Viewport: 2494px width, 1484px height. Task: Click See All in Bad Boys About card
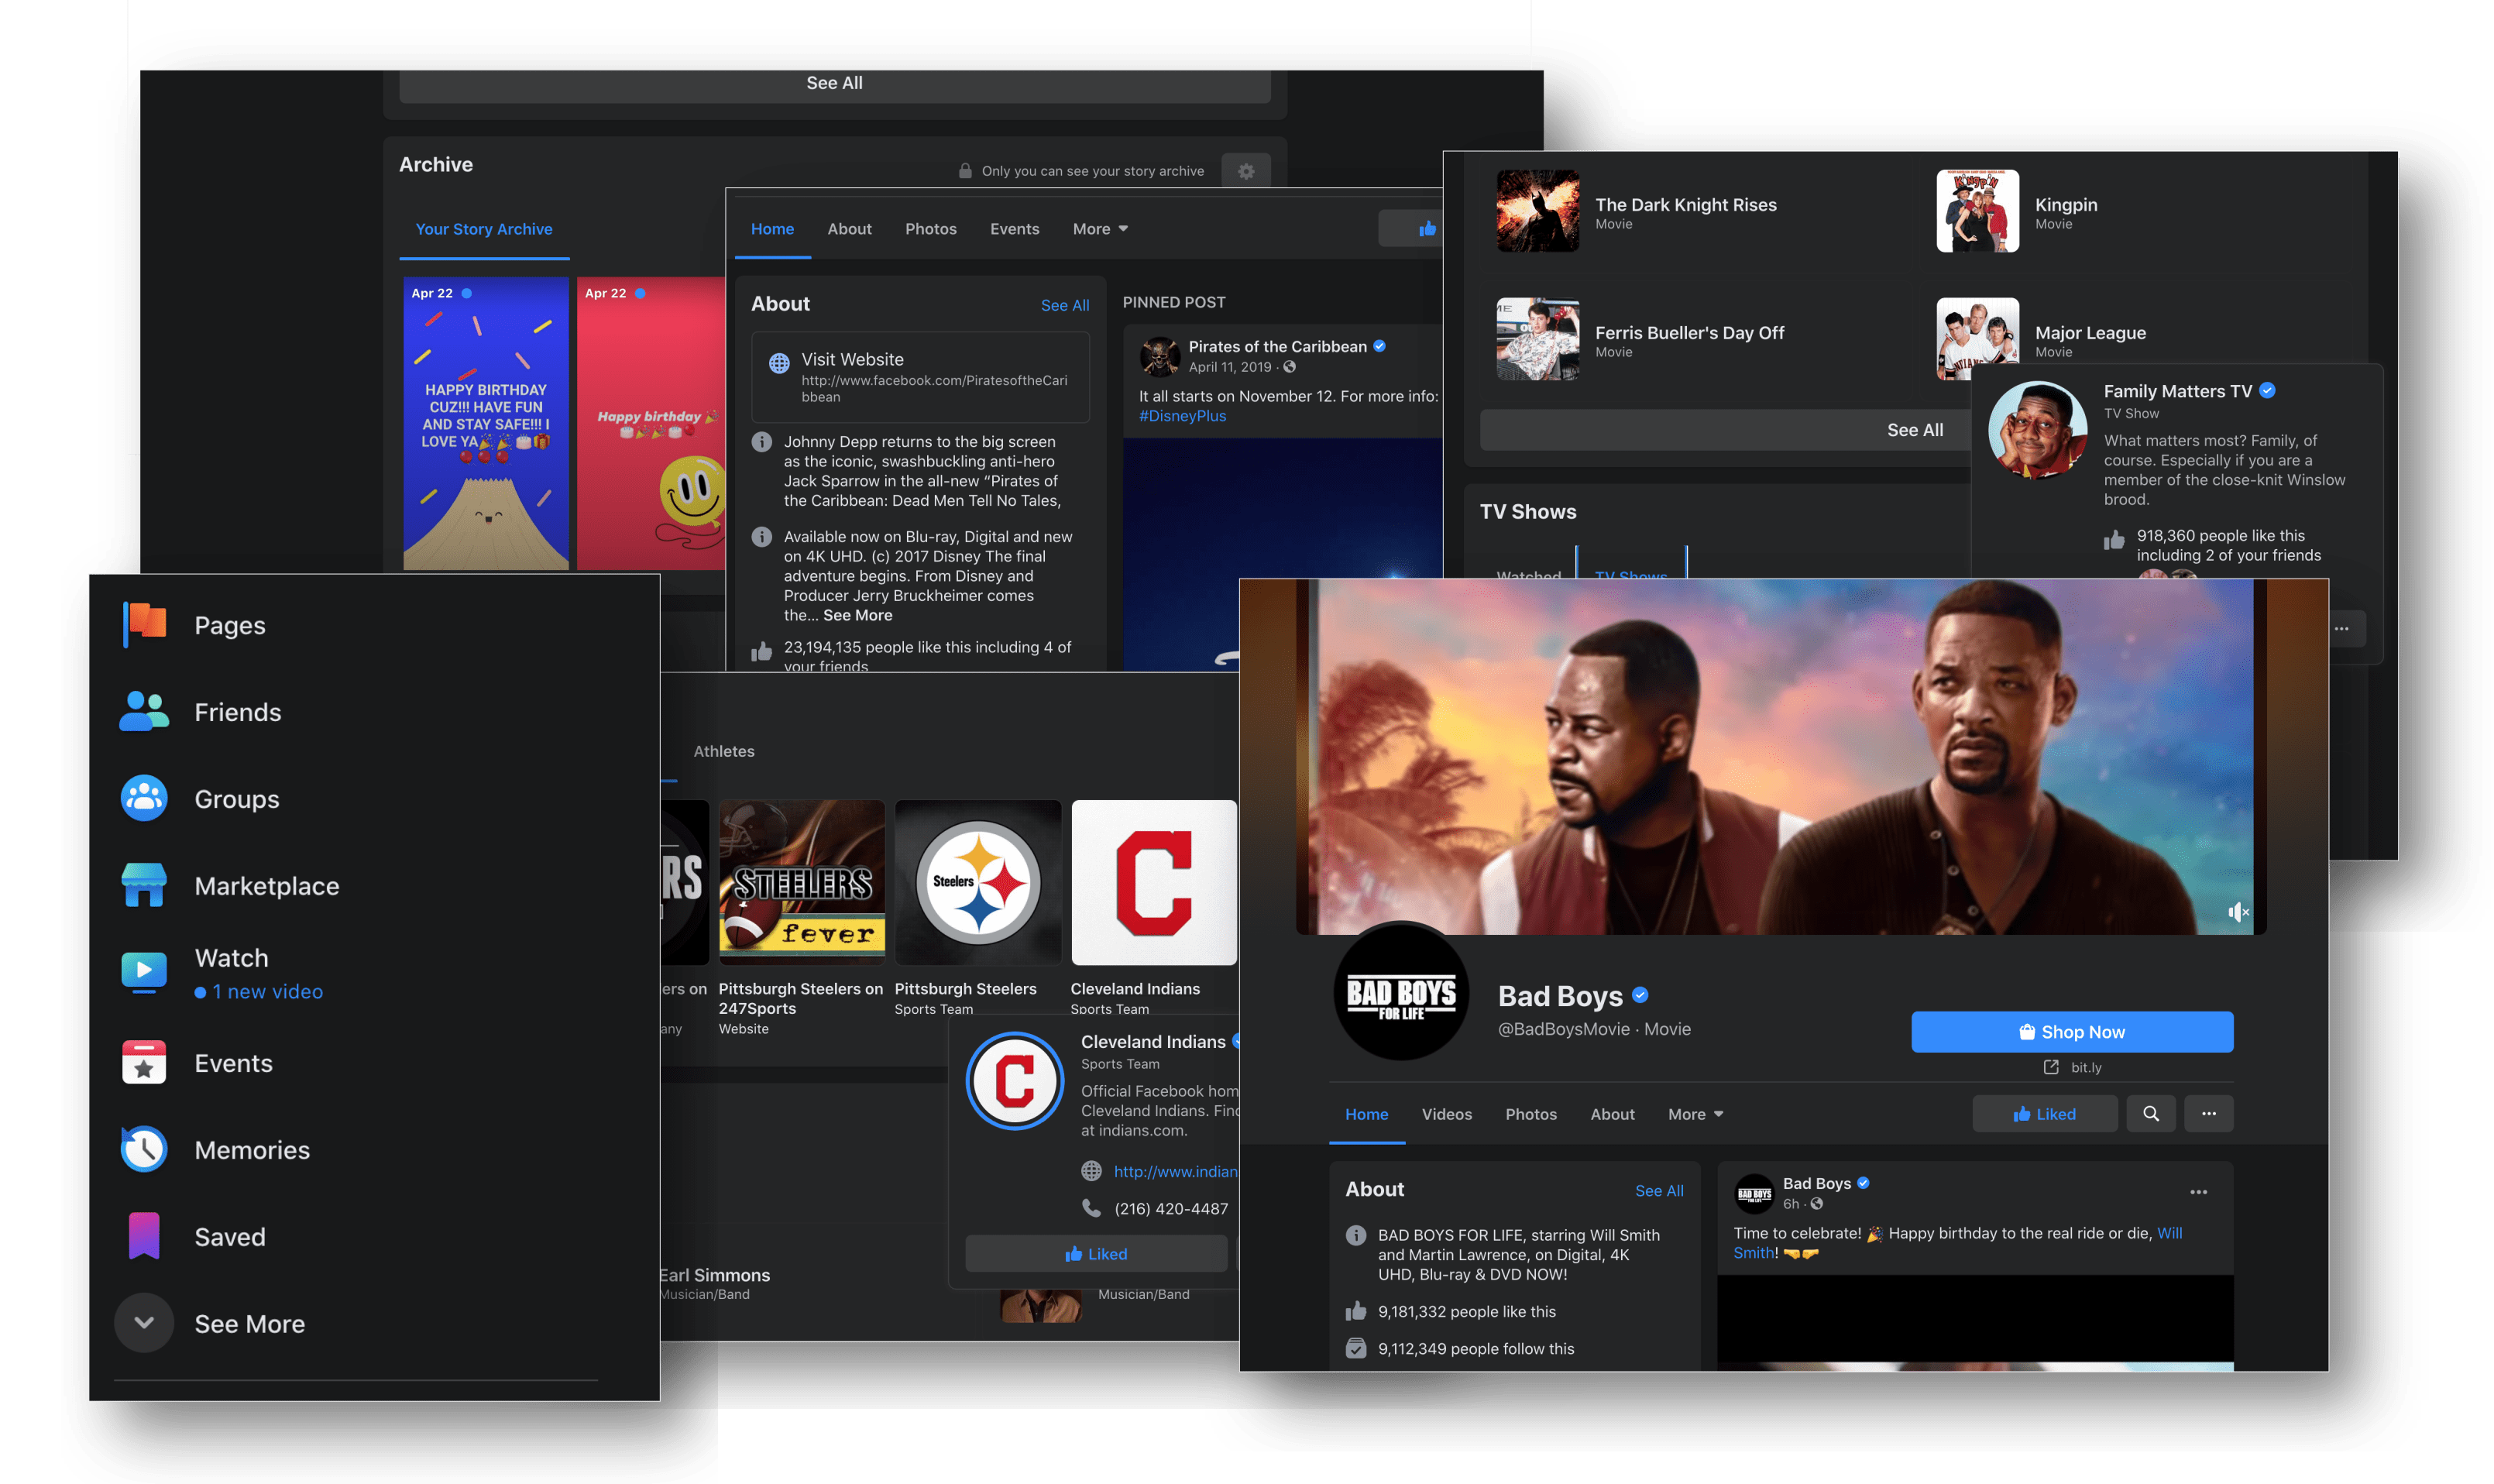(1659, 1191)
